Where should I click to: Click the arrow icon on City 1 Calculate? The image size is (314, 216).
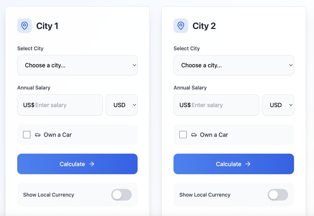click(92, 164)
